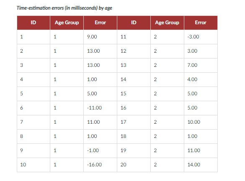Click the first Error column header
This screenshot has width=245, height=181.
[x=100, y=23]
